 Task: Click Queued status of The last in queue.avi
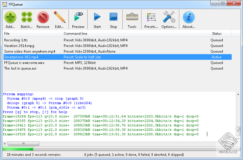217,68
